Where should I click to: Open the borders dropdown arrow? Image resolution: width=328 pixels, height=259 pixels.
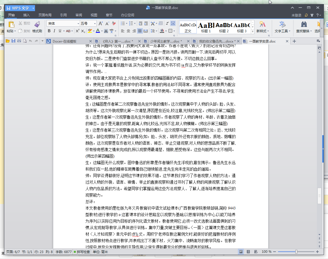174,31
